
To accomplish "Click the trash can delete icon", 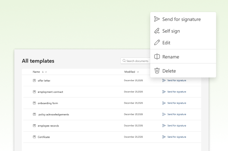I will (x=157, y=71).
